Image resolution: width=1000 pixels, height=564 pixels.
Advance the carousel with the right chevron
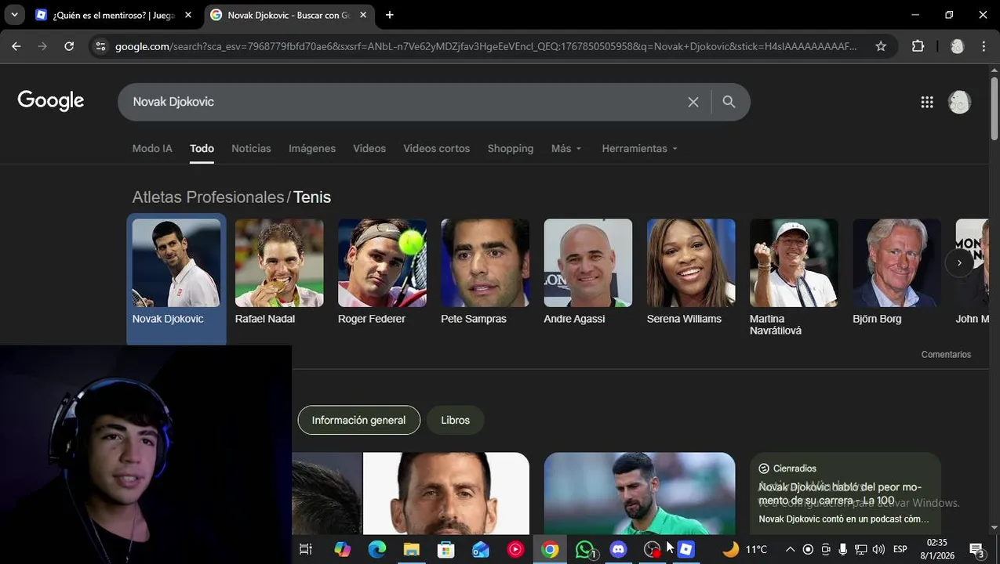(959, 263)
